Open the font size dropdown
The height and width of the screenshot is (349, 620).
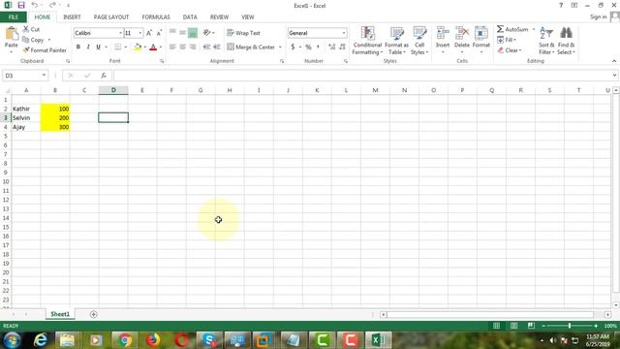tap(139, 33)
